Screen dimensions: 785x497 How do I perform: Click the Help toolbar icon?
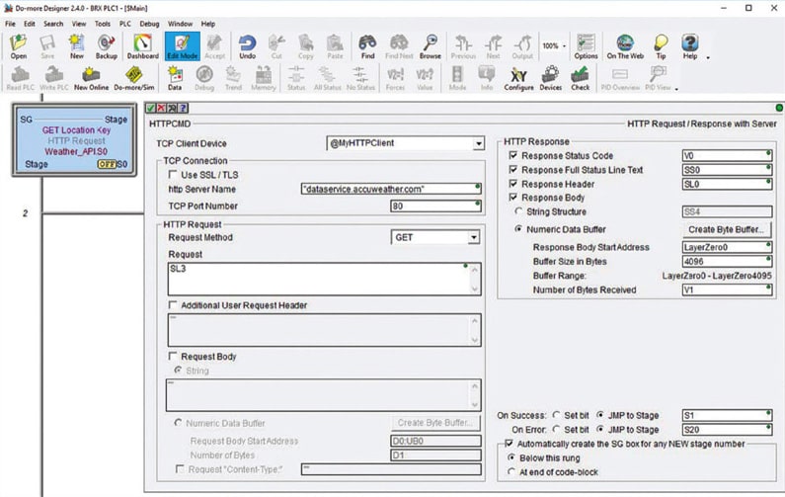pyautogui.click(x=690, y=46)
